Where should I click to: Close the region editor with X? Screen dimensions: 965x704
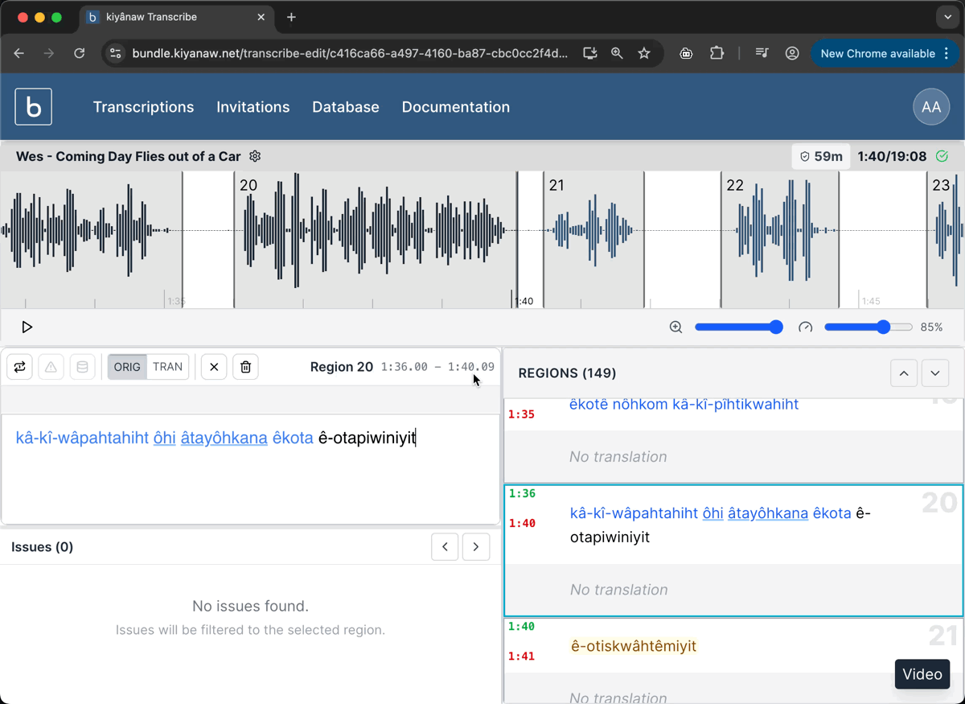[214, 367]
